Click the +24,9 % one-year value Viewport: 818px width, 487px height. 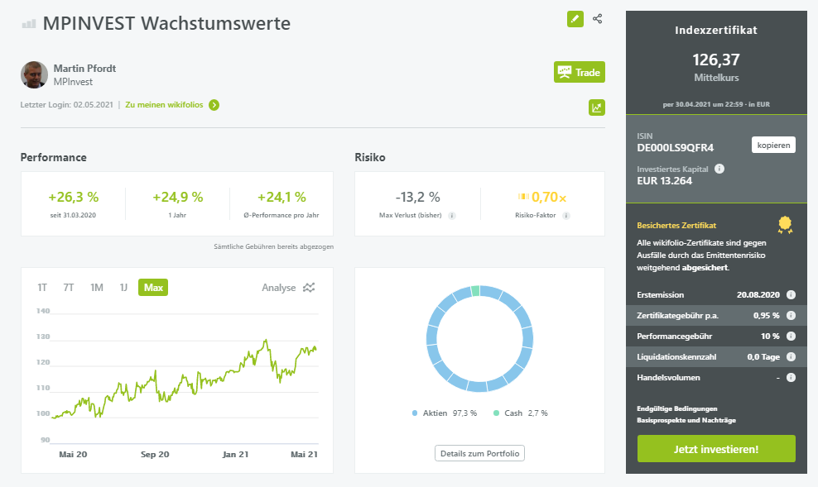pyautogui.click(x=177, y=198)
